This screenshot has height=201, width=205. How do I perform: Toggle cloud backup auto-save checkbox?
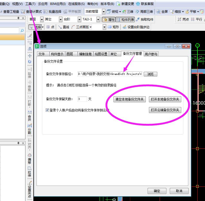[x=47, y=110]
